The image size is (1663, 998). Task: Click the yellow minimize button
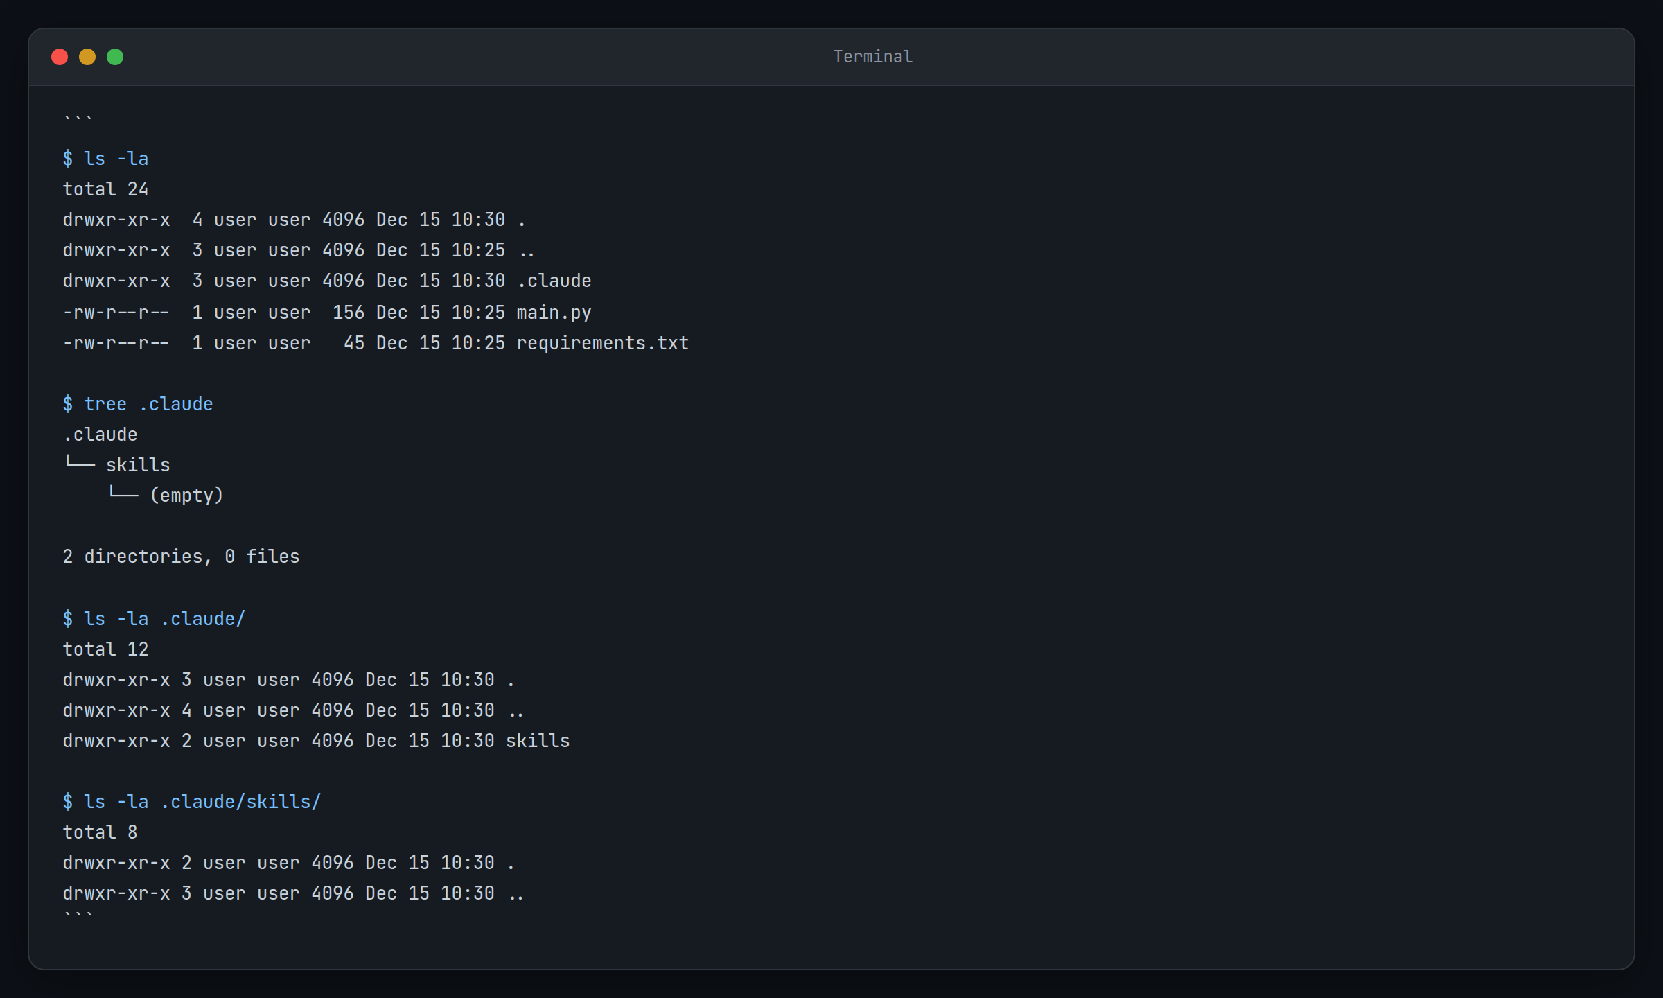(88, 57)
